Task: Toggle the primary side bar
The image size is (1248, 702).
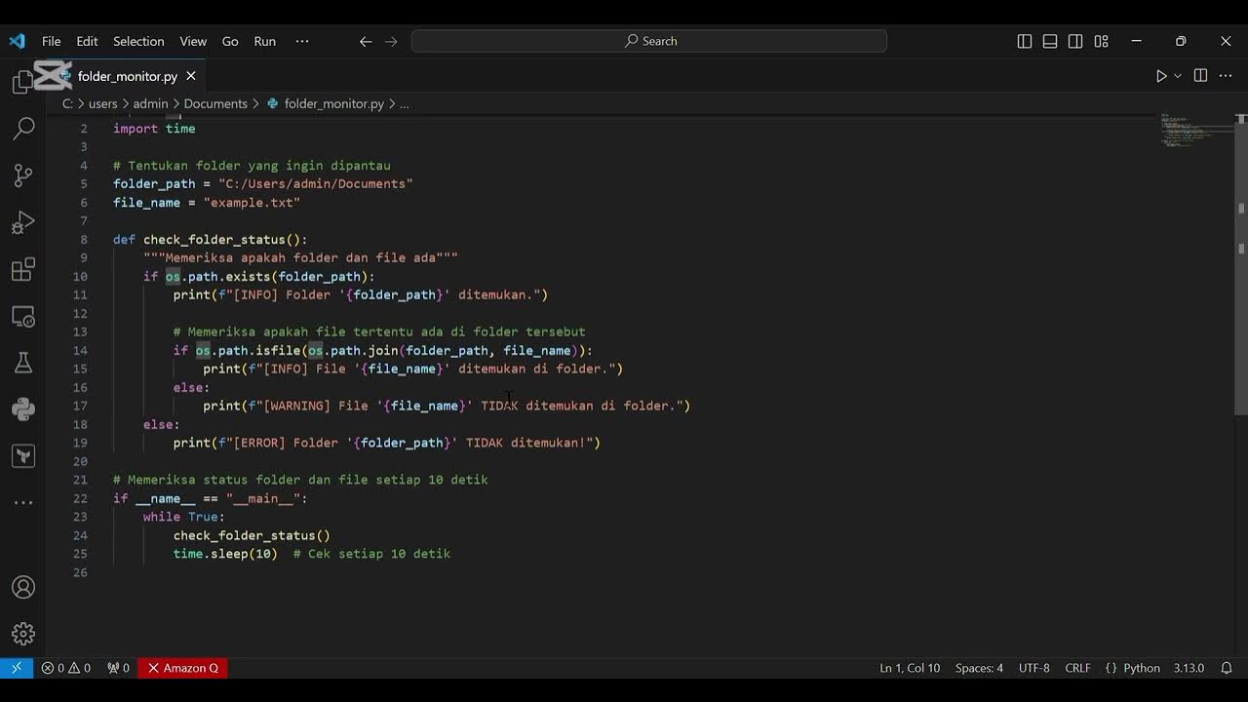Action: [x=1025, y=41]
